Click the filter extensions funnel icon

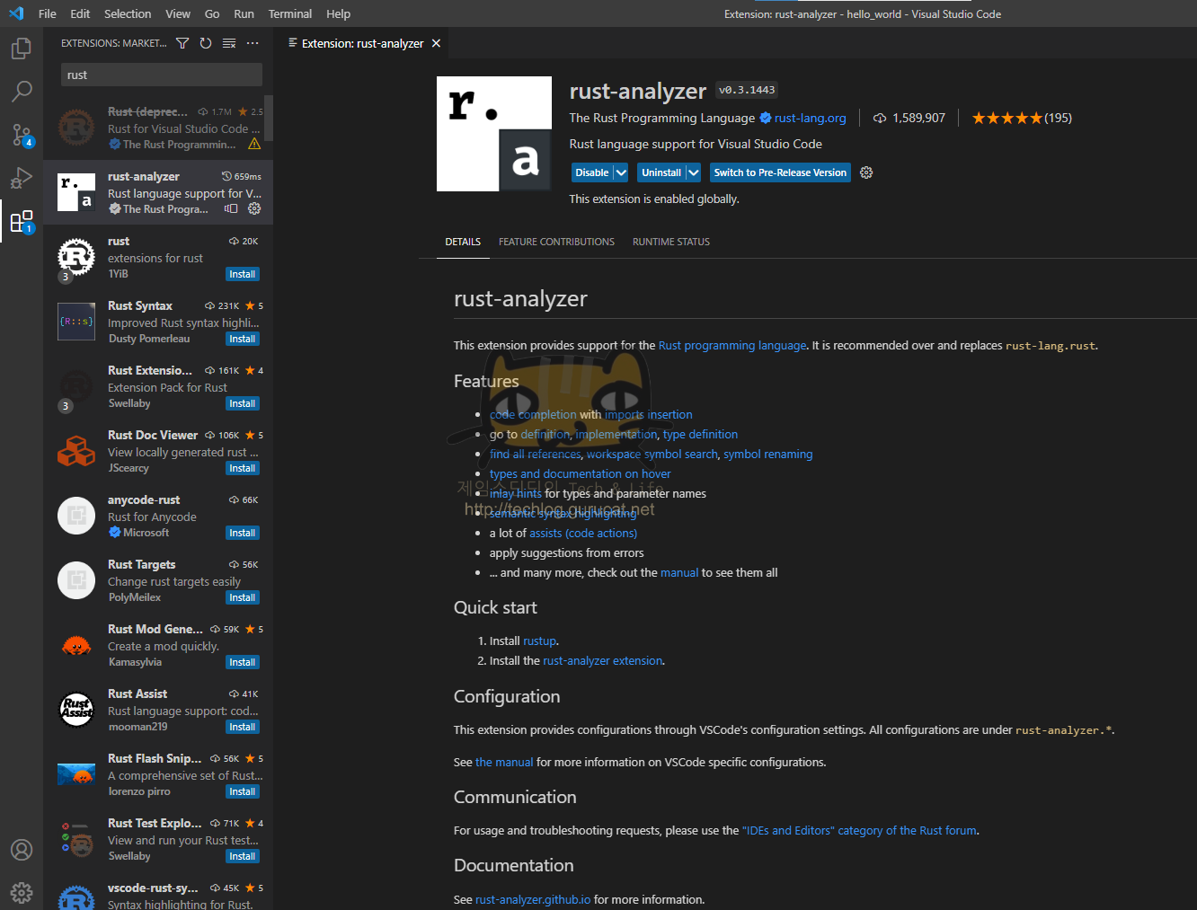[x=182, y=43]
